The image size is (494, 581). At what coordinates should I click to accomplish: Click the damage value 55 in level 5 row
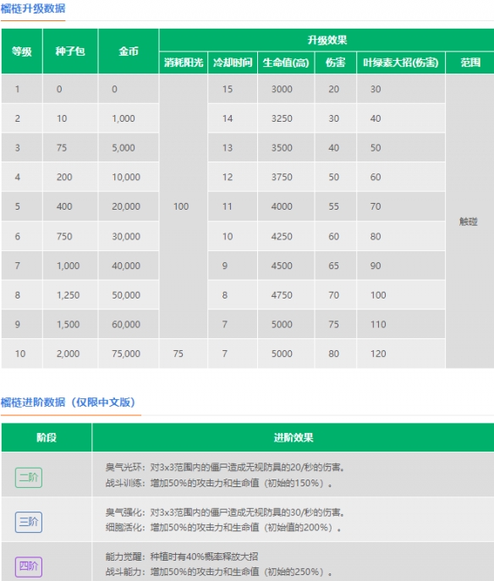point(335,206)
